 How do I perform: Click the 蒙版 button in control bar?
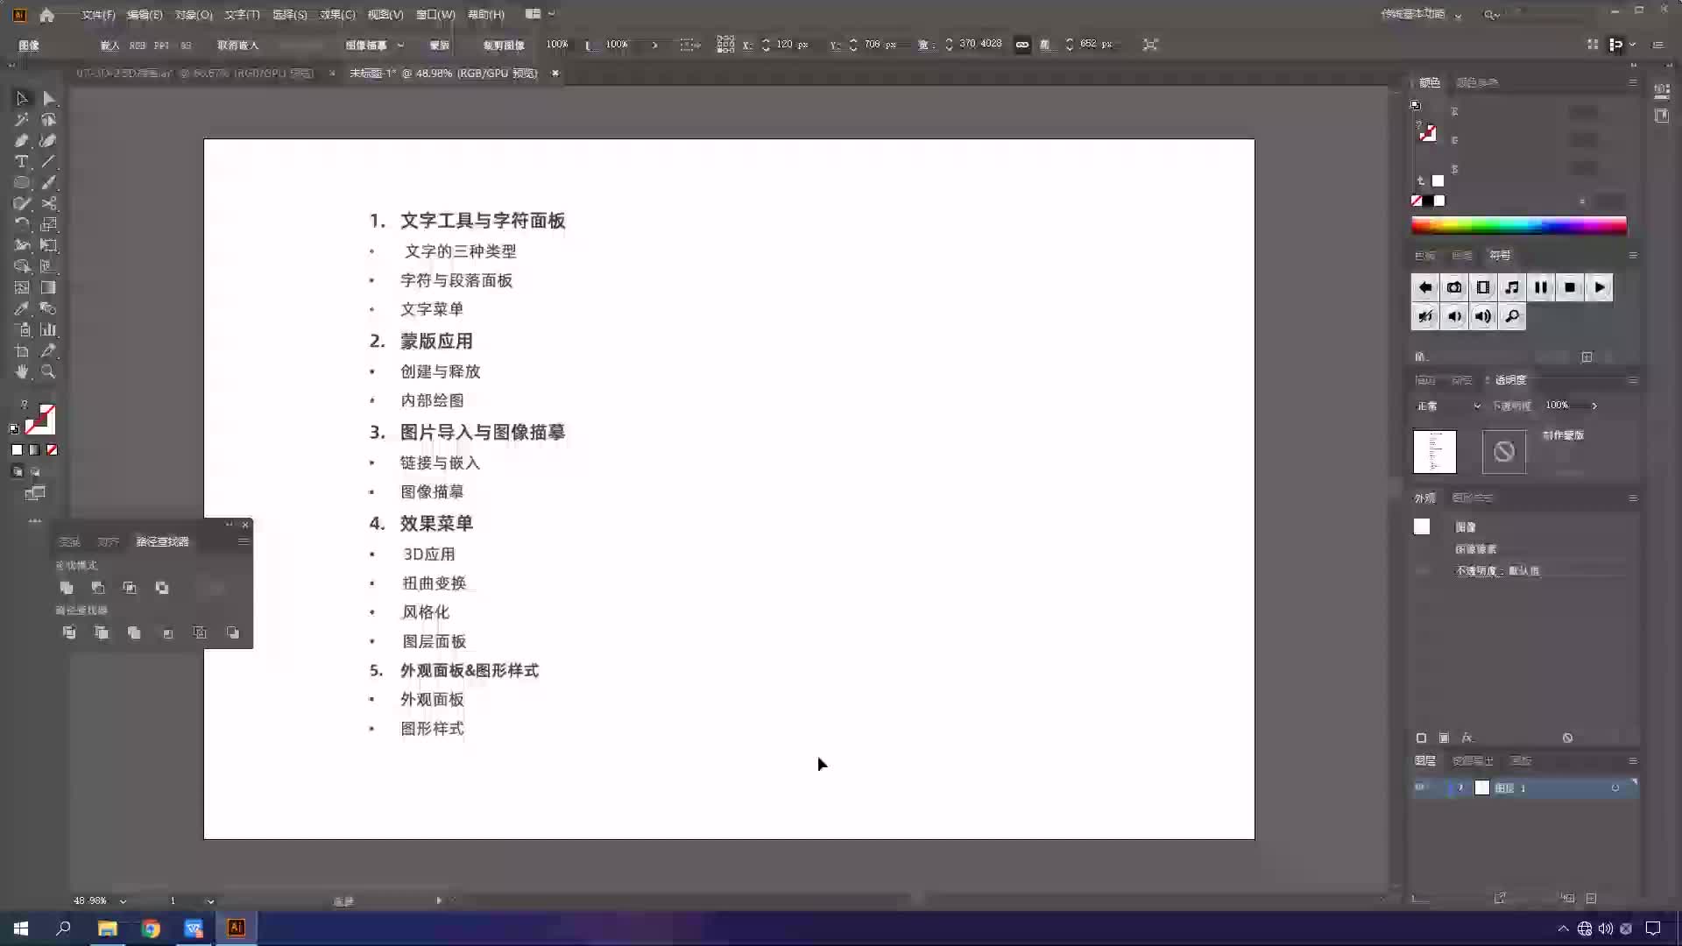(439, 45)
